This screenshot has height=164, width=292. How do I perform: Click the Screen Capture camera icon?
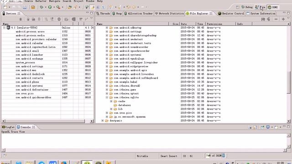66,19
